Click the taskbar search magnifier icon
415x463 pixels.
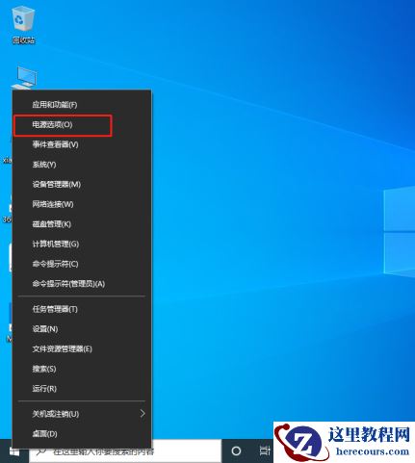point(41,451)
